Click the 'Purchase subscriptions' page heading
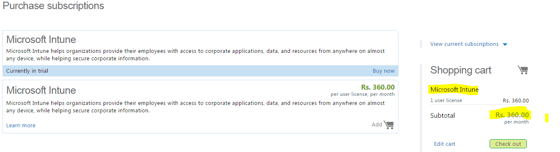Image resolution: width=560 pixels, height=152 pixels. pos(53,6)
